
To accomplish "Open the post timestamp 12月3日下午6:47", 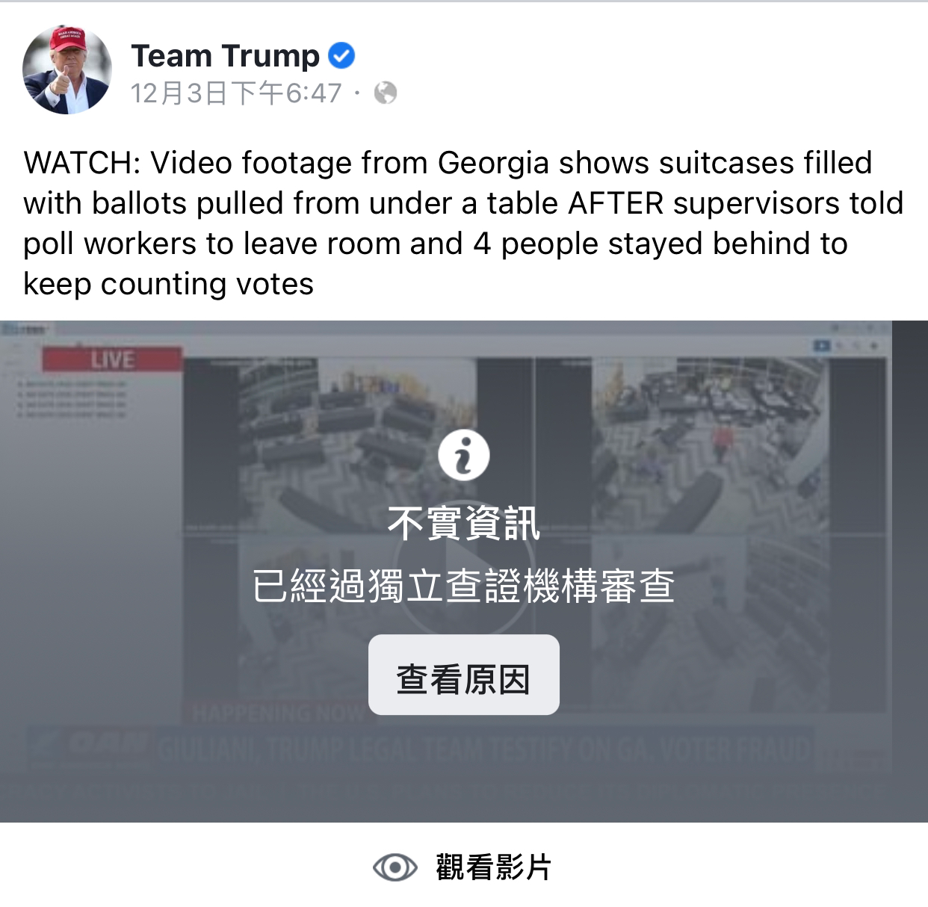I will (x=236, y=93).
